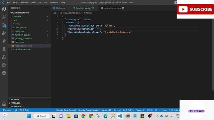Open File Explorer from taskbar
Screen dimensions: 214x120
(69, 116)
